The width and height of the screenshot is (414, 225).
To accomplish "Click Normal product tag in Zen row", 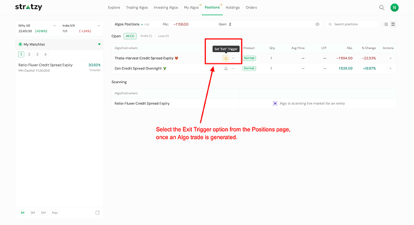I will pos(249,68).
